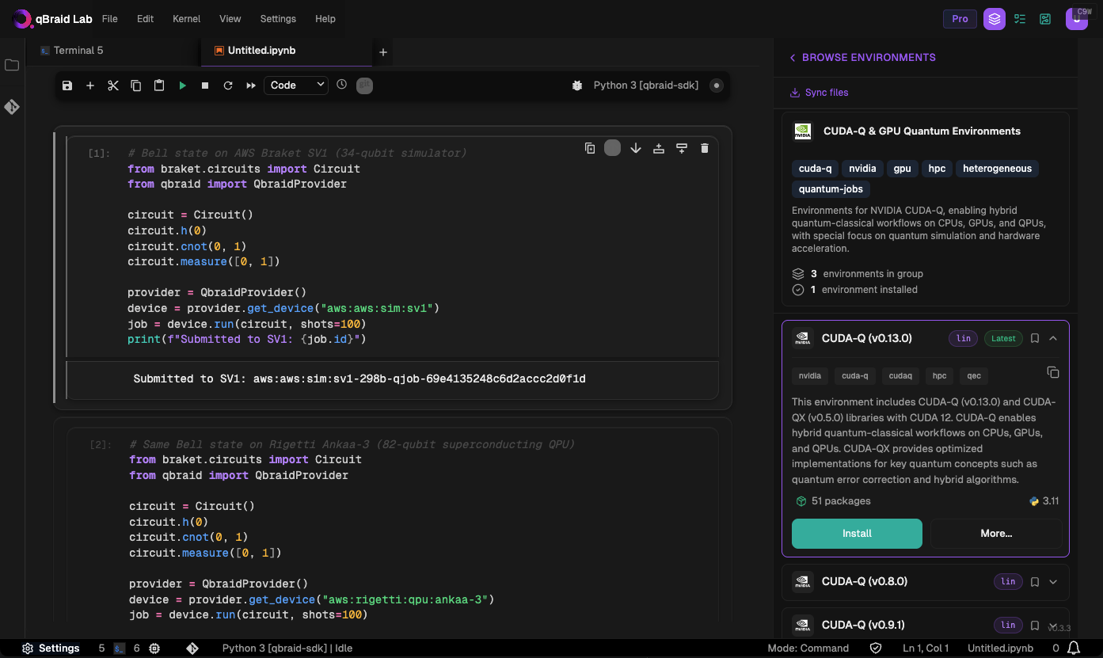Toggle the environments stack icon panel

pyautogui.click(x=995, y=19)
